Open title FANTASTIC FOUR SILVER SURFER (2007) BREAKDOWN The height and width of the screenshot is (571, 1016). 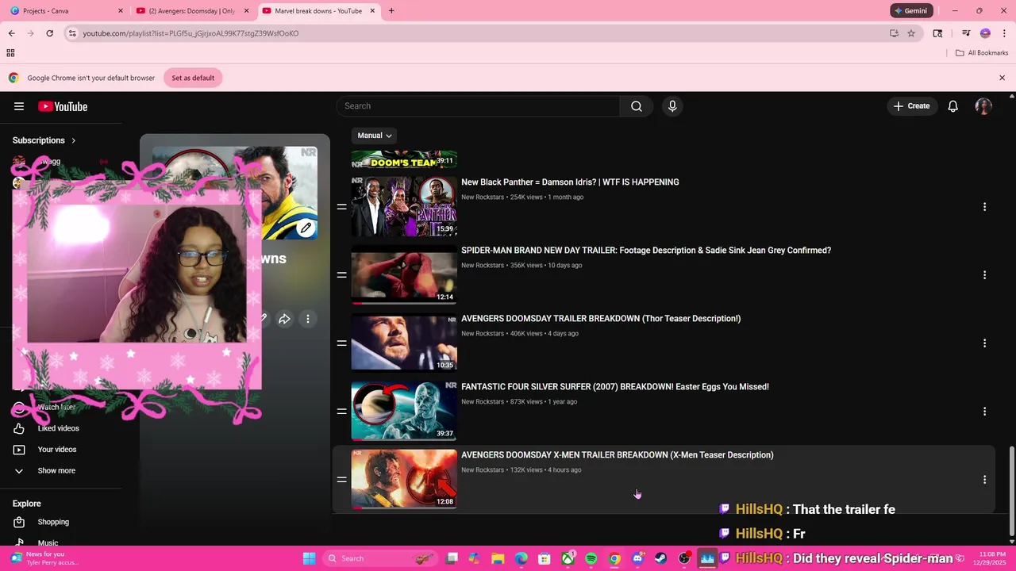point(615,387)
